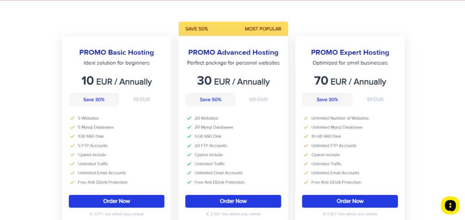
Task: Order the PROMO Expert Hosting plan
Action: pos(350,201)
